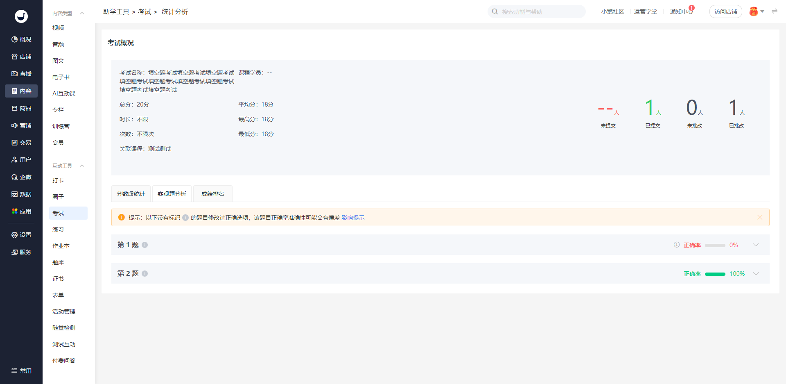Collapse the 内容类型 sidebar group
Screen dimensions: 786x384
[82, 14]
